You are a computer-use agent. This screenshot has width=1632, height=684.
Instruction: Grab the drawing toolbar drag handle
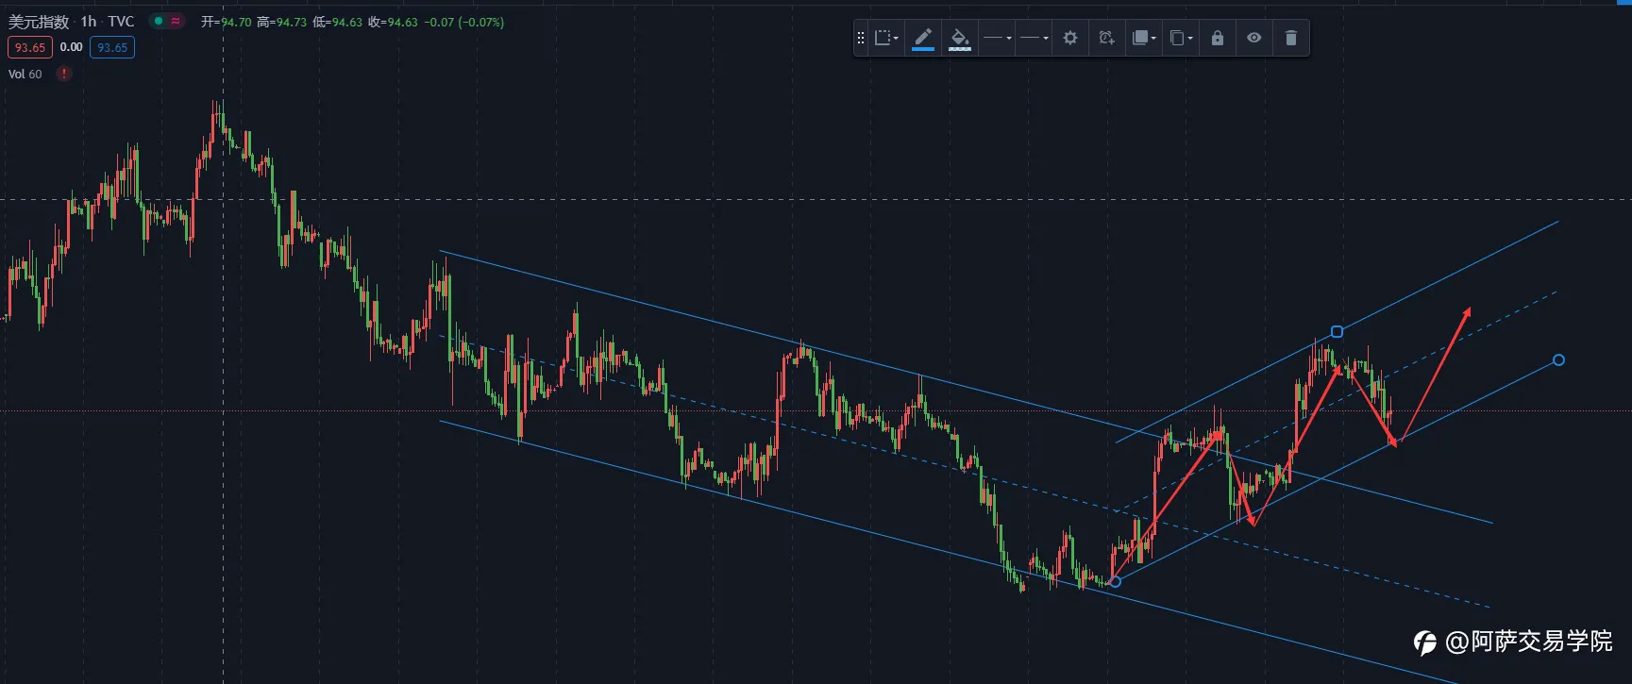860,38
